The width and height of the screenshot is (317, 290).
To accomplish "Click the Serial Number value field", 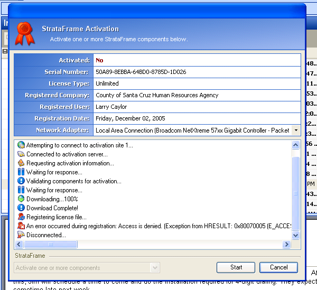I will pyautogui.click(x=197, y=72).
